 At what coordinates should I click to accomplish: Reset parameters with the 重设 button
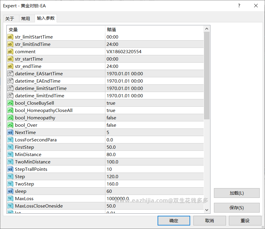(x=245, y=220)
